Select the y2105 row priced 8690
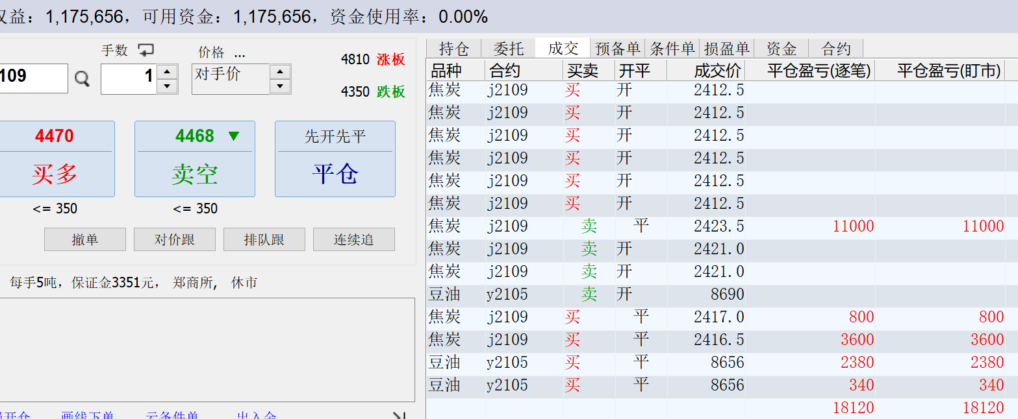 (722, 294)
